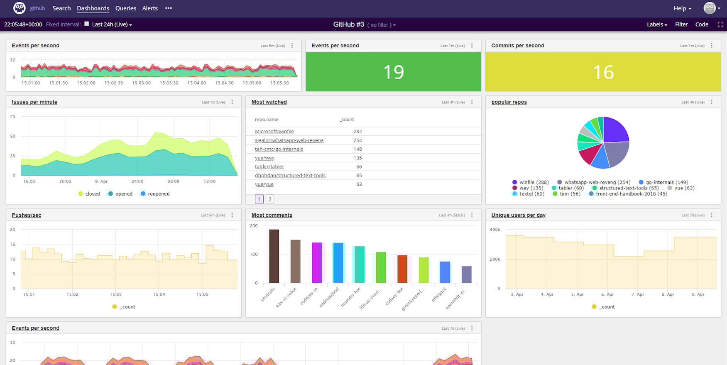Toggle the closed series in Issues legend
The height and width of the screenshot is (365, 727).
click(x=89, y=194)
